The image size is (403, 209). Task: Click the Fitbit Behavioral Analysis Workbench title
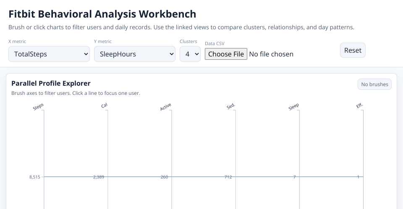[x=102, y=14]
